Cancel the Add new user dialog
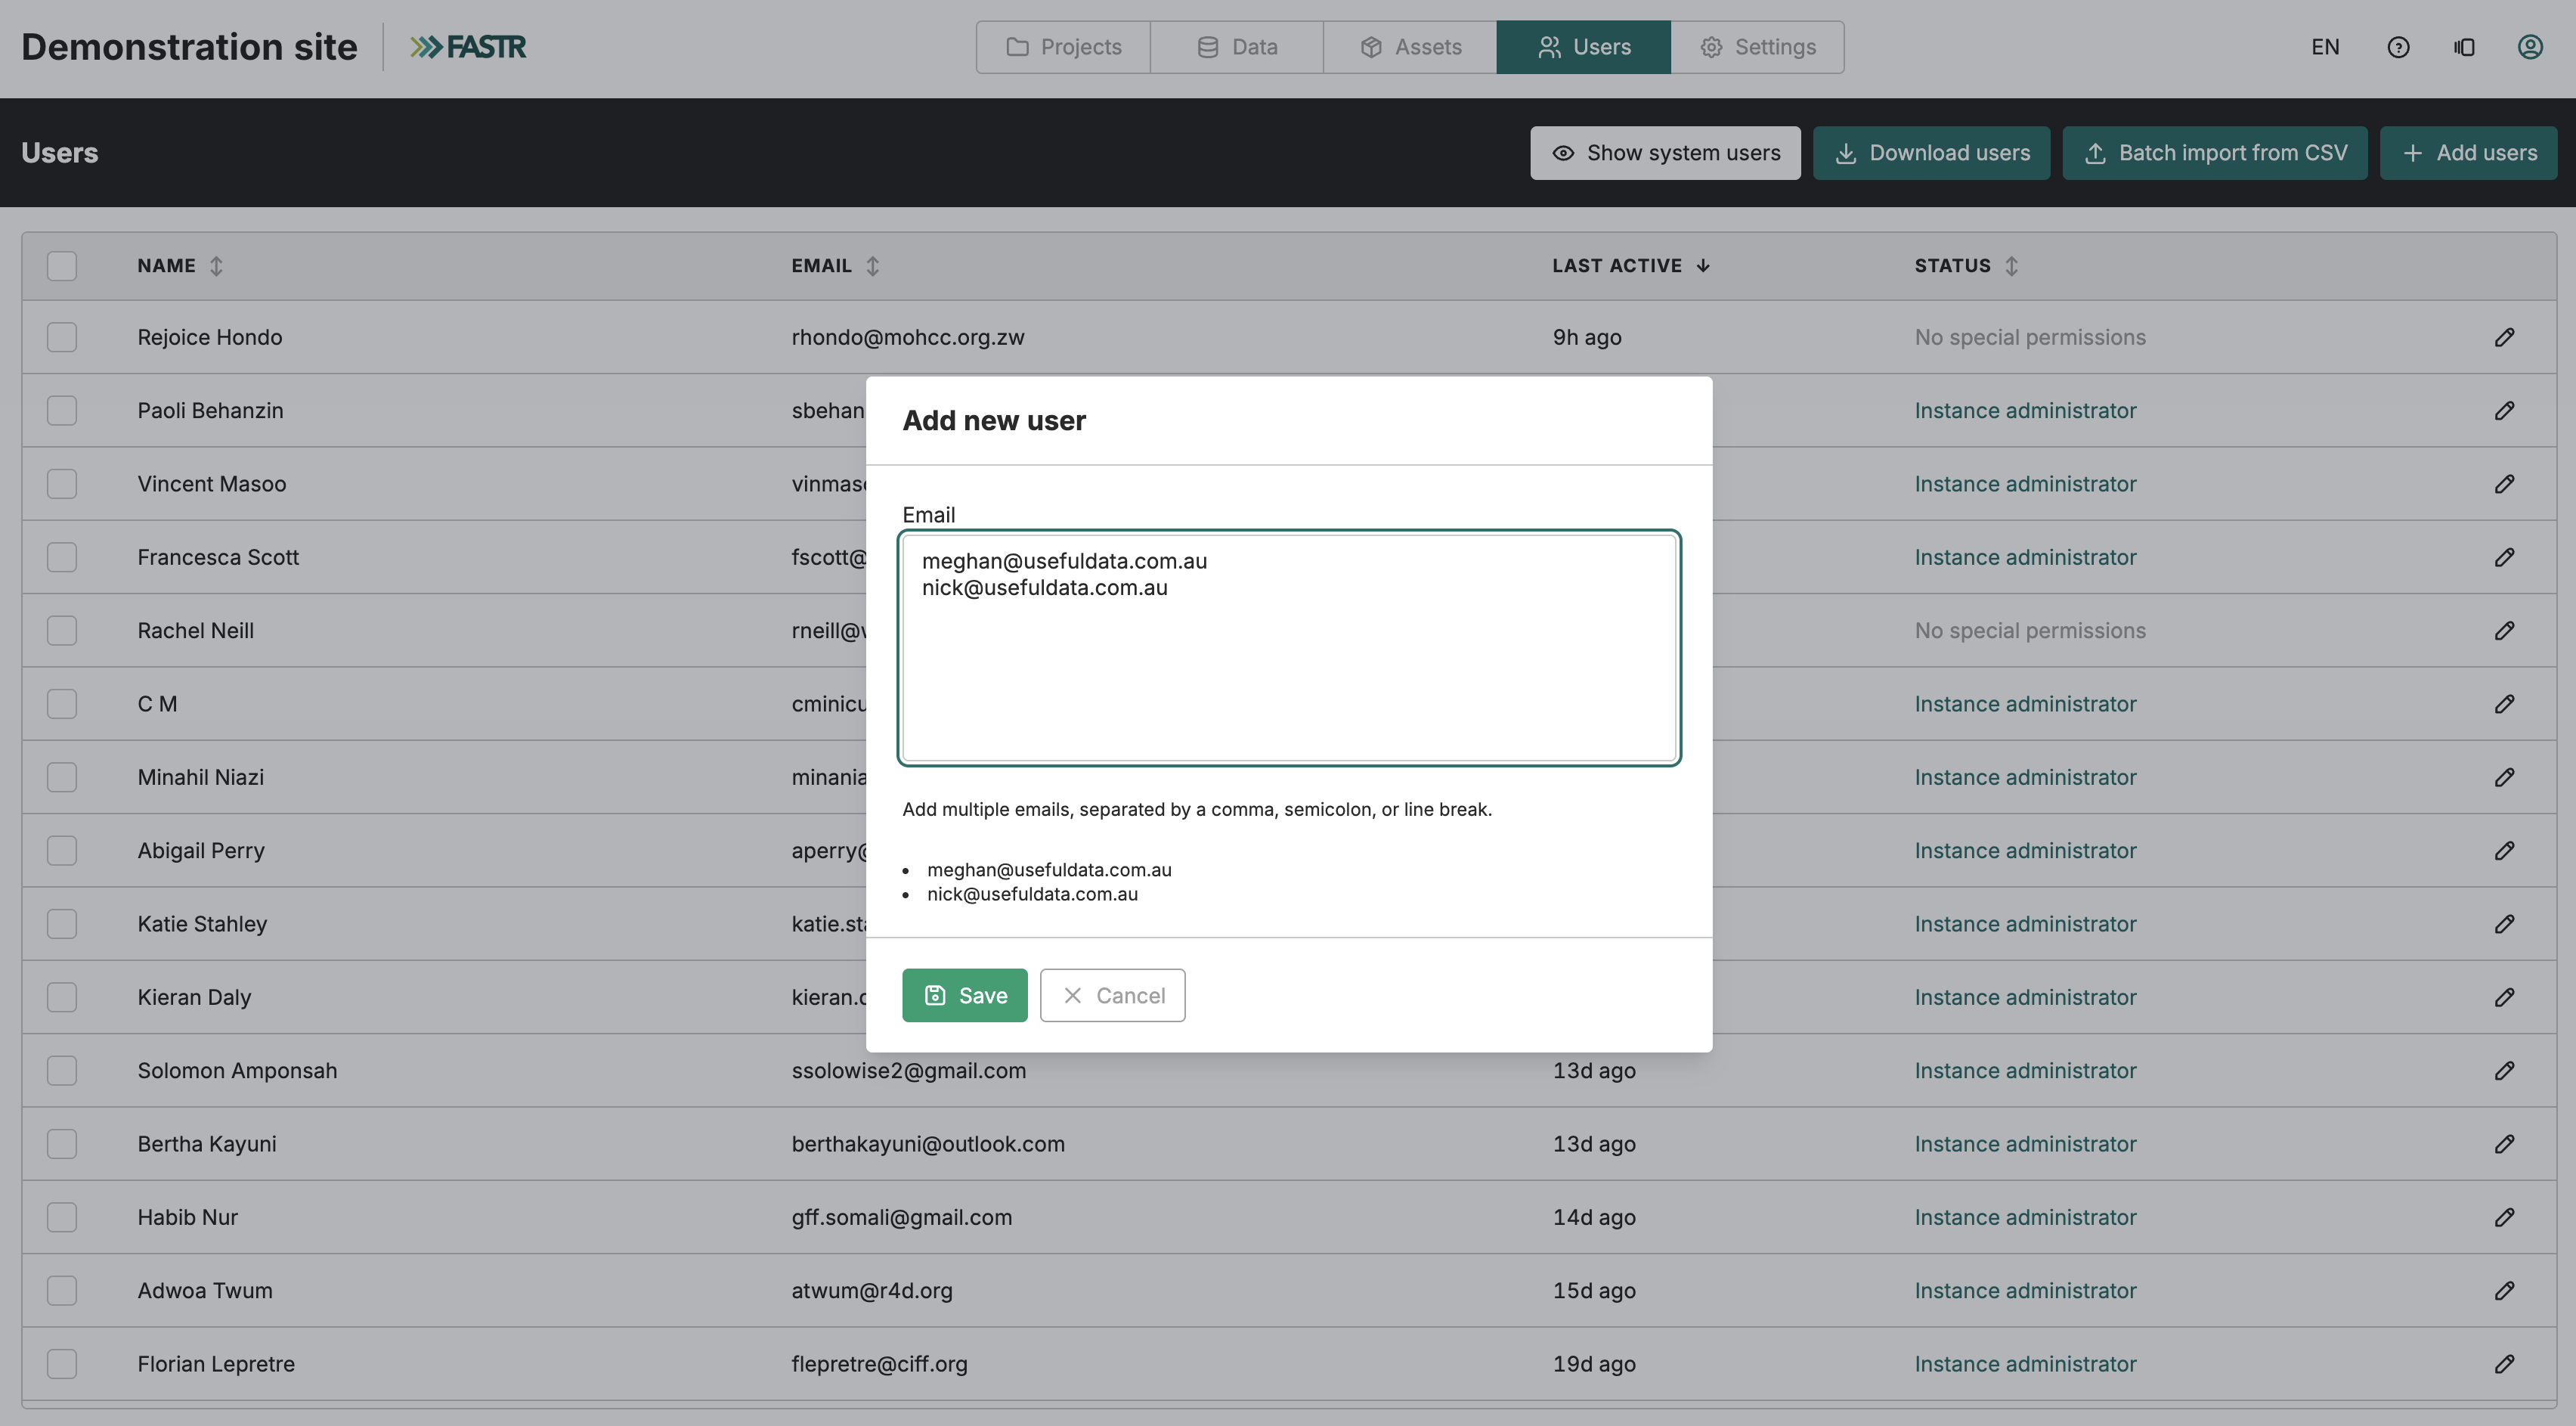The image size is (2576, 1426). (1112, 995)
